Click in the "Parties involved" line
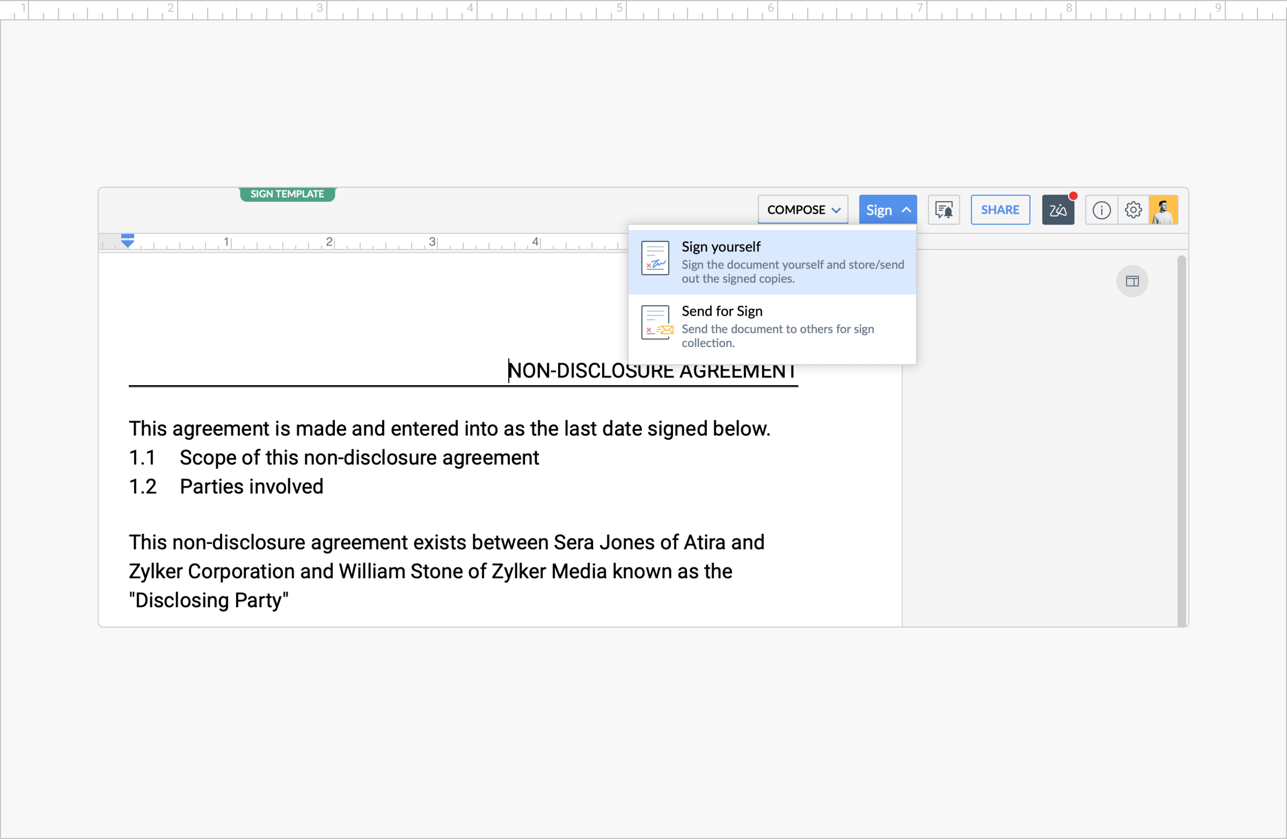1287x839 pixels. (252, 486)
